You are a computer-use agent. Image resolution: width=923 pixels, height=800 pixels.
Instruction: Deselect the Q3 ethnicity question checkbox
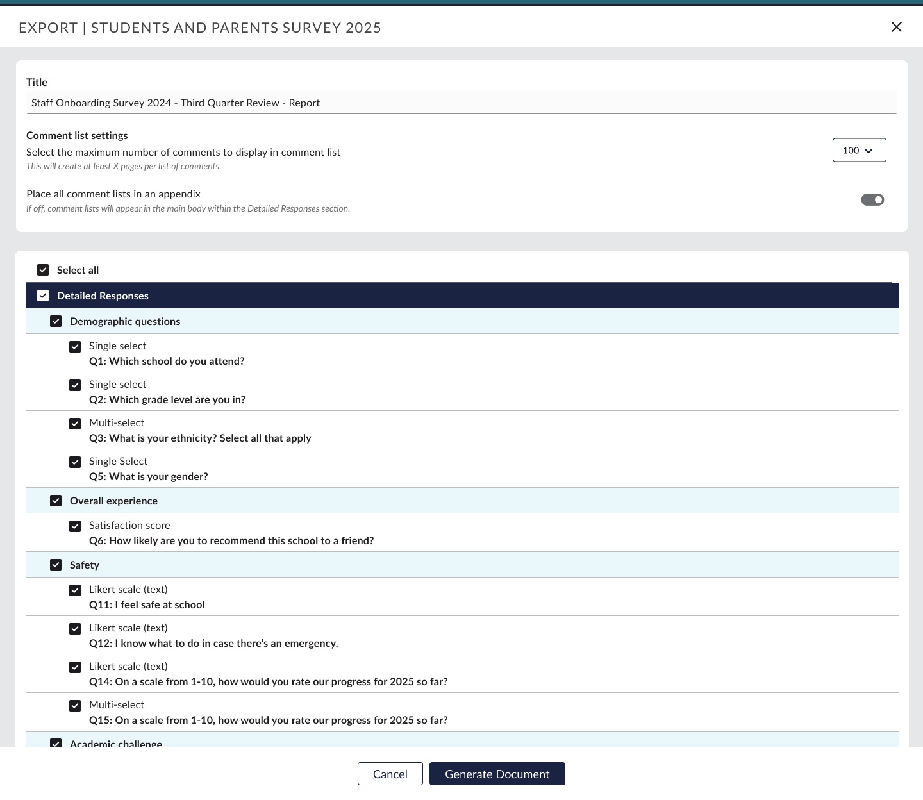coord(75,424)
